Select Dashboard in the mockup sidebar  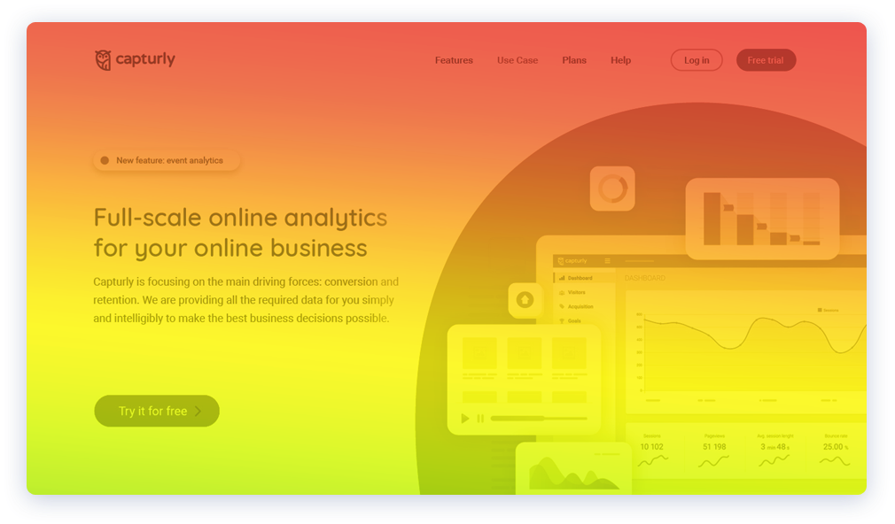coord(580,278)
